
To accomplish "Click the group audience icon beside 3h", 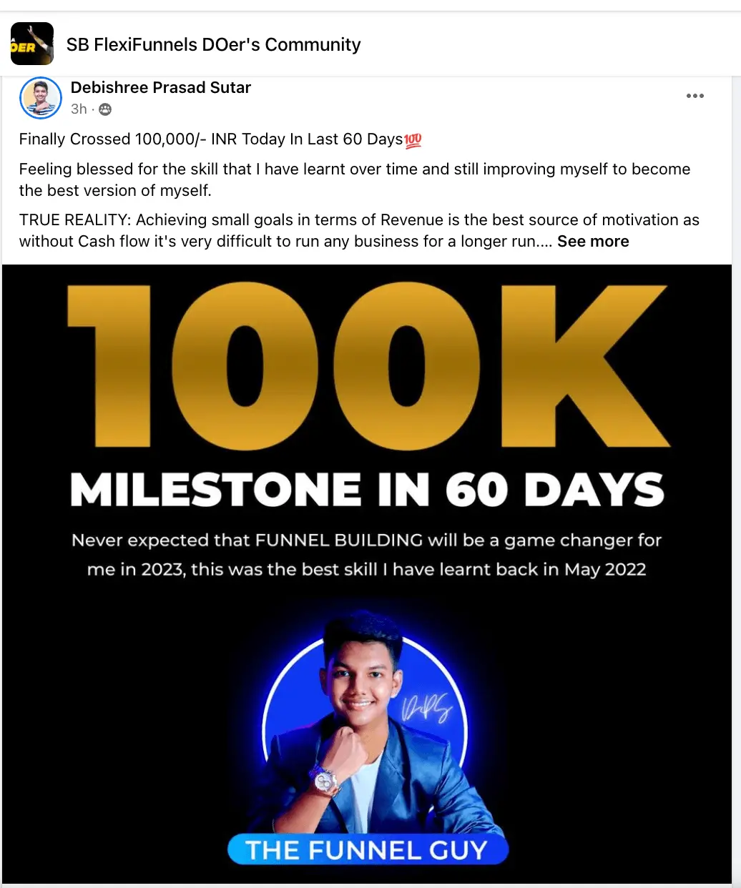I will tap(105, 109).
